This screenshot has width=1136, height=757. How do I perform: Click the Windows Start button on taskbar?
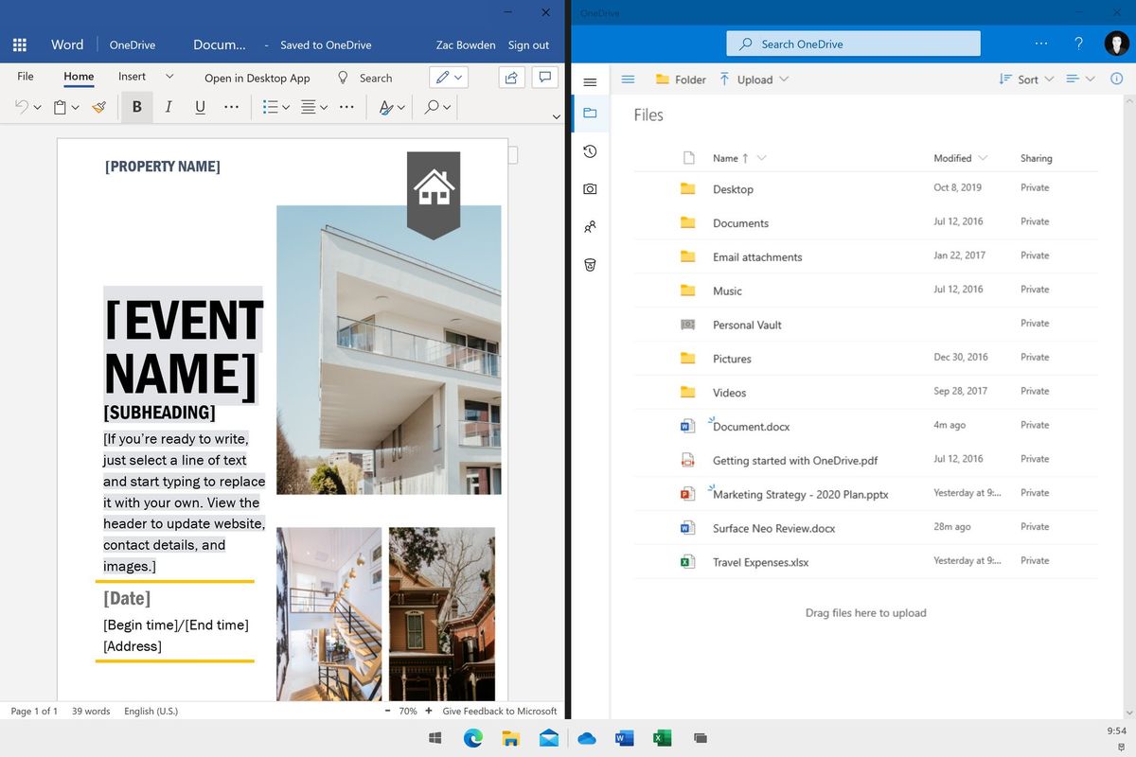coord(435,738)
